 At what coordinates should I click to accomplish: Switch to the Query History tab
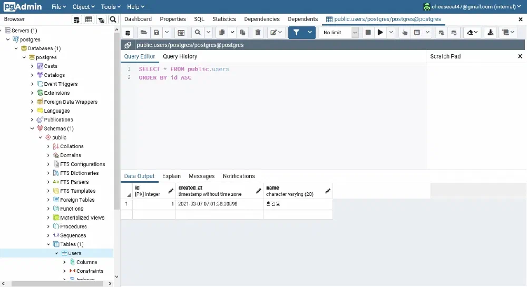coord(180,56)
